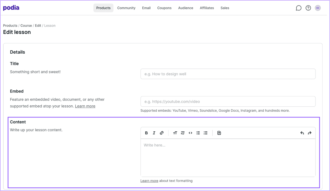Viewport: 330px width, 191px height.
Task: Open Learn more about text formatting
Action: 149,181
